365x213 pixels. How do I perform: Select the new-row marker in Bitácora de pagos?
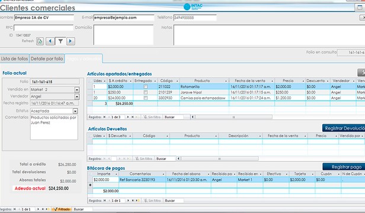click(x=90, y=185)
